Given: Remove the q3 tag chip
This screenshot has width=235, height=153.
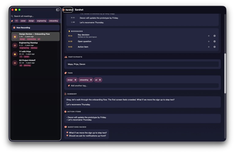Looking at the screenshot, I should tap(100, 80).
